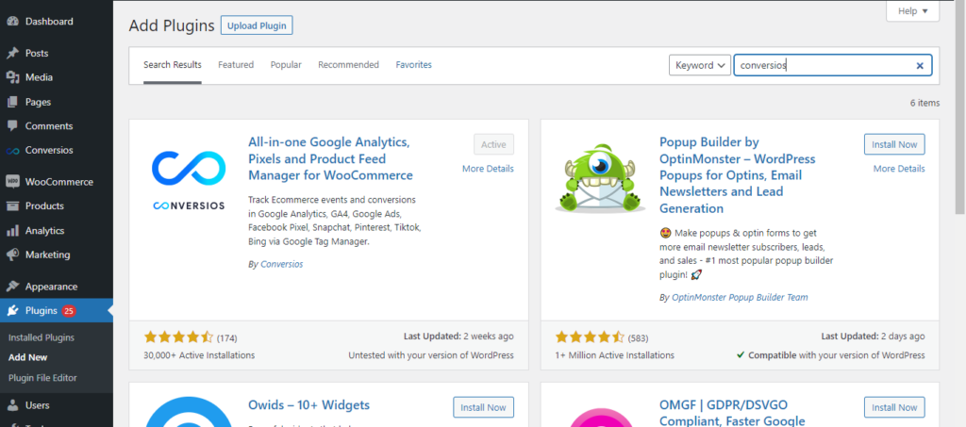Select the (174) ratings count
Viewport: 966px width, 427px height.
226,337
